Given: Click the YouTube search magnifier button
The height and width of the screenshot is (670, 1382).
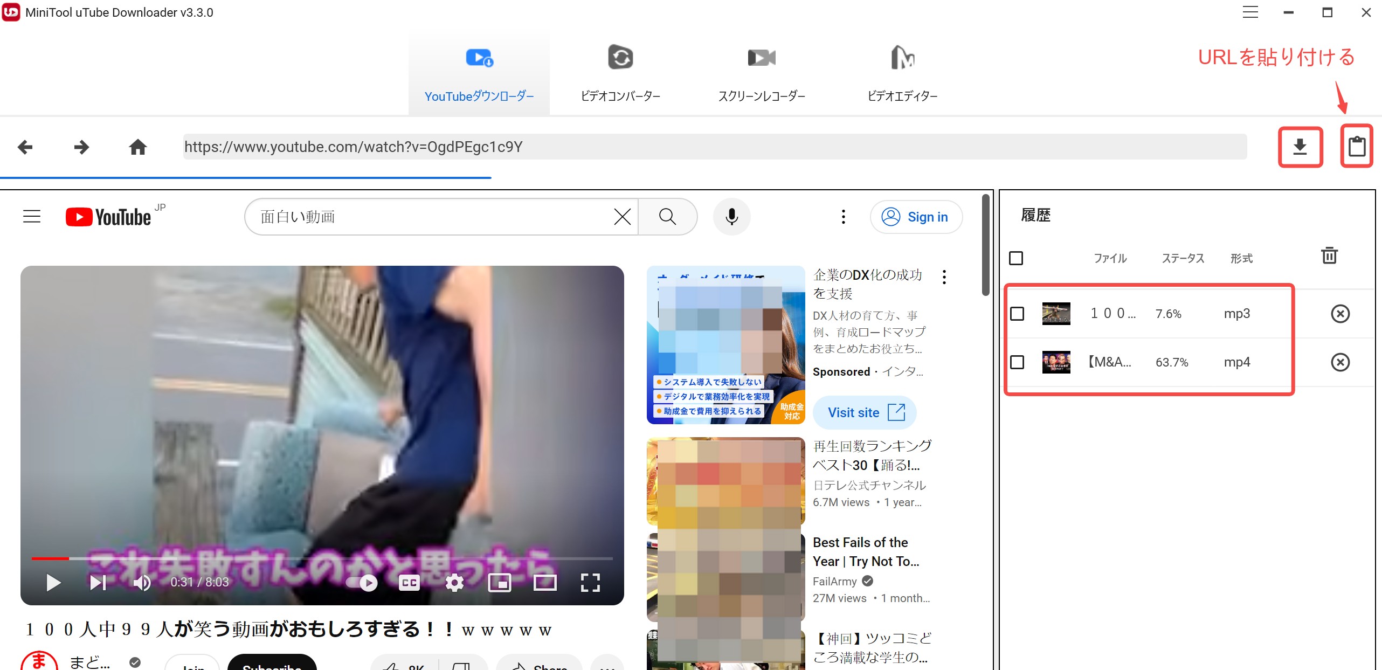Looking at the screenshot, I should [667, 217].
